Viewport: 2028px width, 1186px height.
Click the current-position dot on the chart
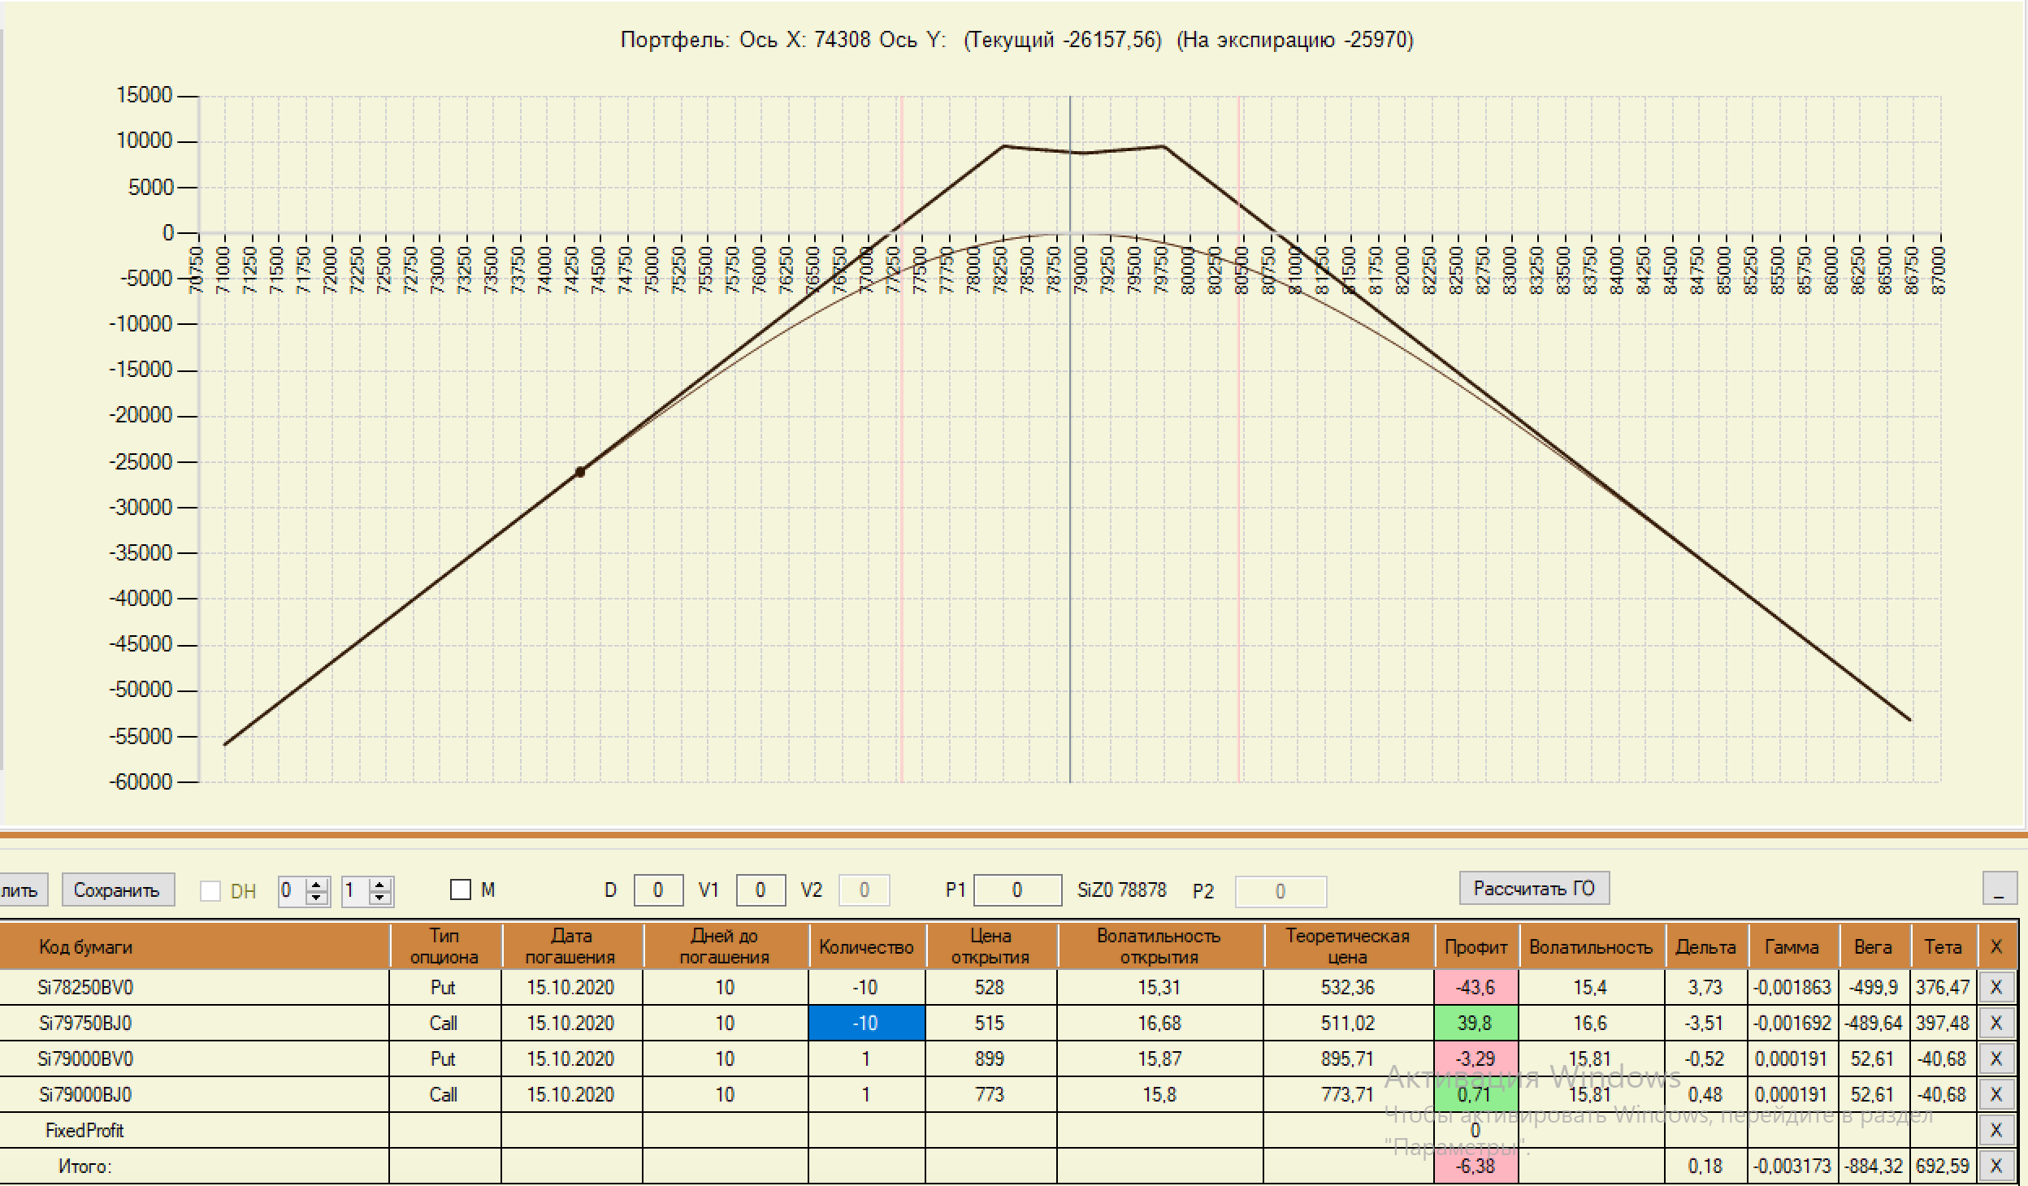580,472
